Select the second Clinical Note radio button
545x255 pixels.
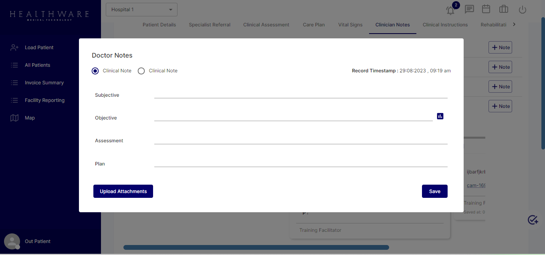pyautogui.click(x=141, y=71)
